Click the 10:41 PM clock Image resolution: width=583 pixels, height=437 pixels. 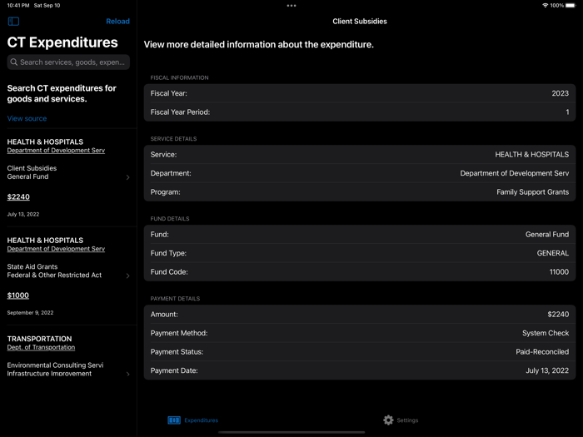[17, 6]
